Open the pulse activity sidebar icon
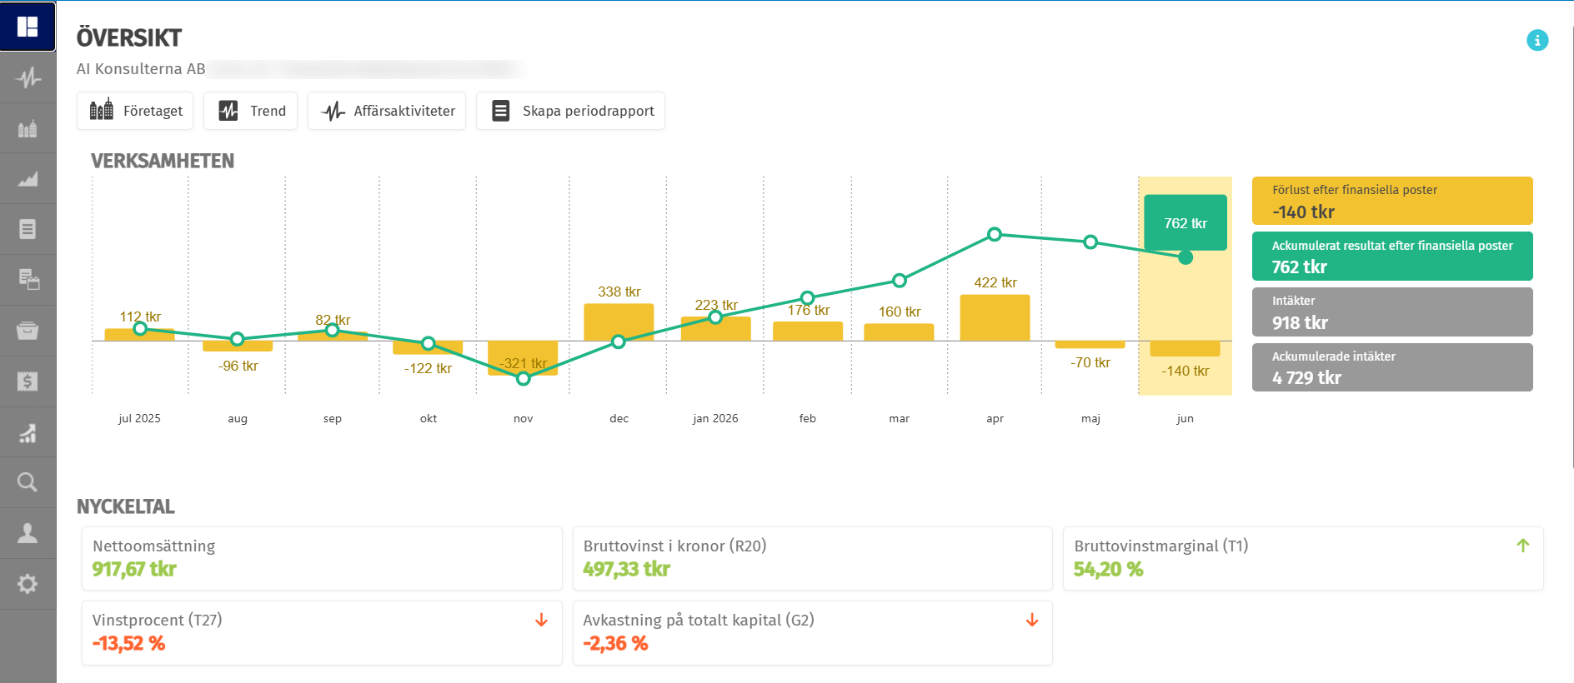The image size is (1574, 683). coord(28,77)
